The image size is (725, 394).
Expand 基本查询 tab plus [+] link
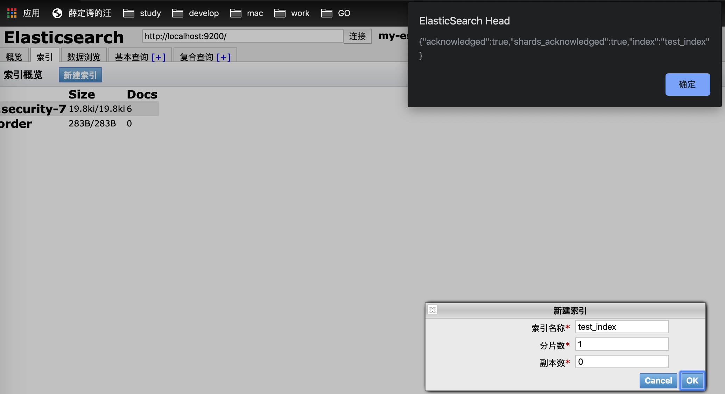point(159,57)
